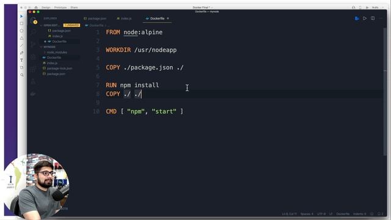Viewport: 391px width, 220px height.
Task: Click line number 10 in the gutter
Action: pyautogui.click(x=97, y=111)
